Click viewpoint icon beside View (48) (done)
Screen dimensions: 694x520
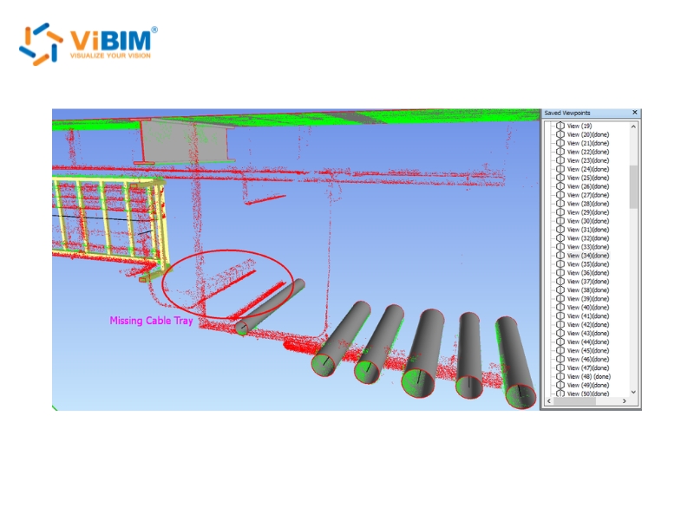(560, 376)
